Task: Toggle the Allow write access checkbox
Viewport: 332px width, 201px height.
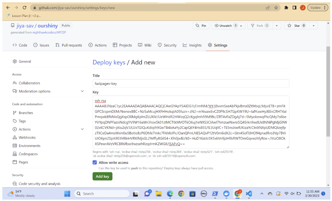Action: (95, 163)
